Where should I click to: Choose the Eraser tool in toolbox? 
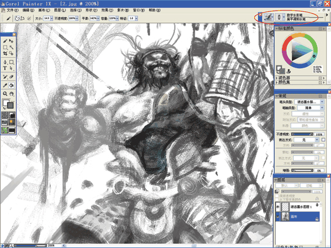point(12,77)
